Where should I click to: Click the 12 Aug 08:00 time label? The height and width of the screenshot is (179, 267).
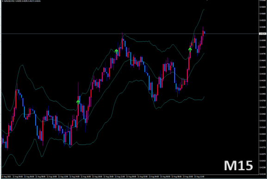41,177
